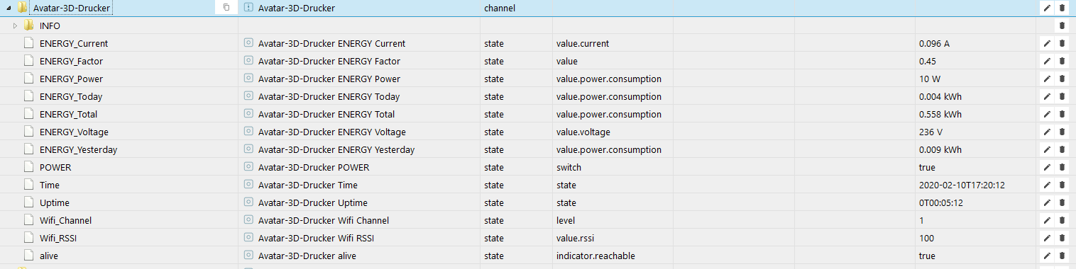Edit the Avatar-3D-Drucker channel with pencil icon

(1046, 8)
